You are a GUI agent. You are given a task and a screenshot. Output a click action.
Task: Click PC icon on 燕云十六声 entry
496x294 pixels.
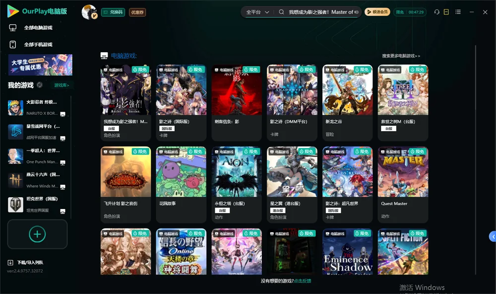tap(62, 187)
